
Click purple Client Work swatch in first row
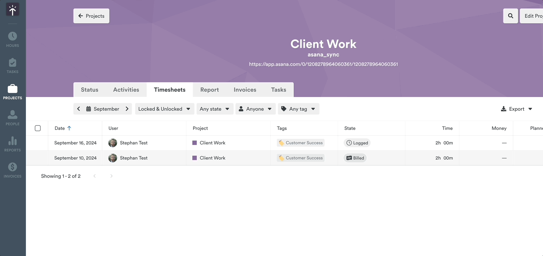point(195,143)
